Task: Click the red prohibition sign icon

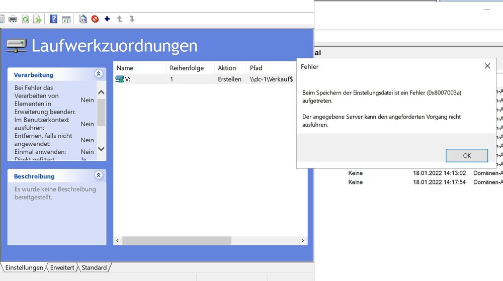Action: click(x=95, y=19)
